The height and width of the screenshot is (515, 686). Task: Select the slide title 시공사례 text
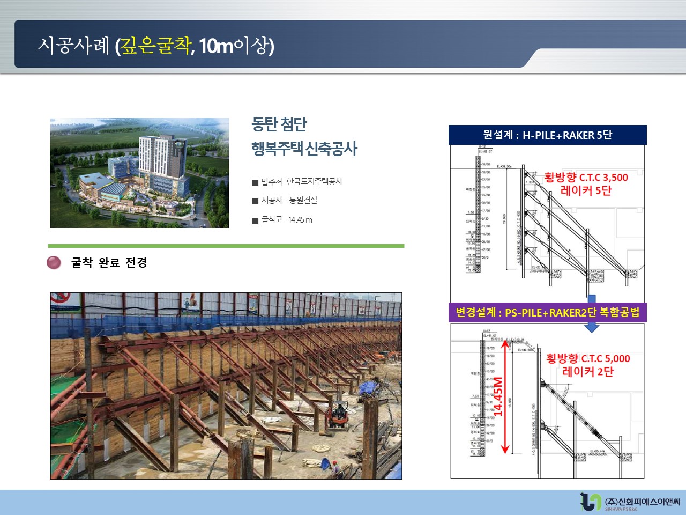(x=73, y=46)
